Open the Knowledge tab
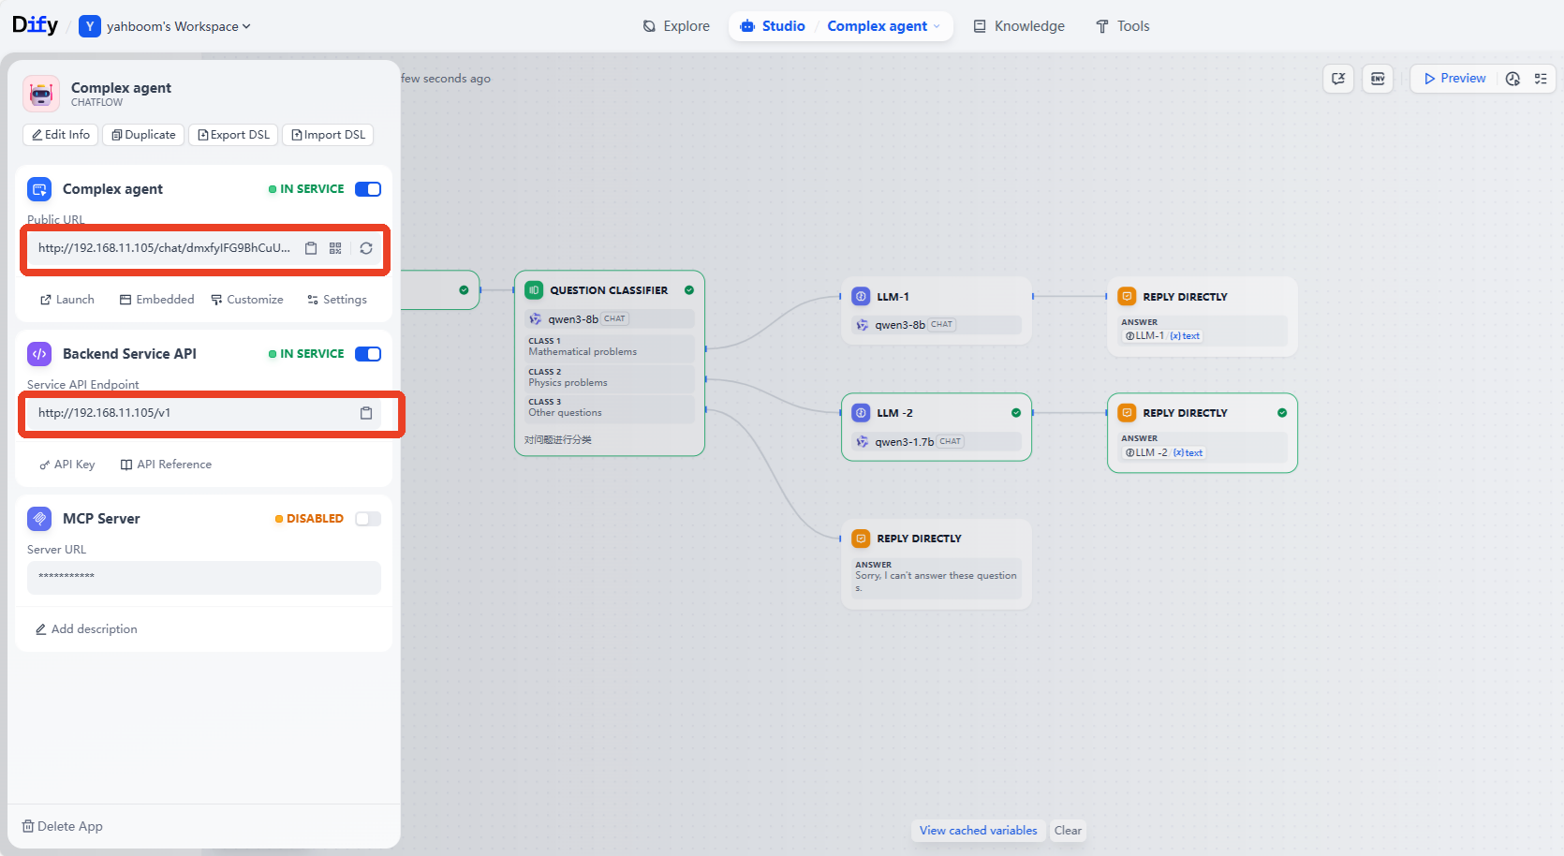 [x=1019, y=26]
